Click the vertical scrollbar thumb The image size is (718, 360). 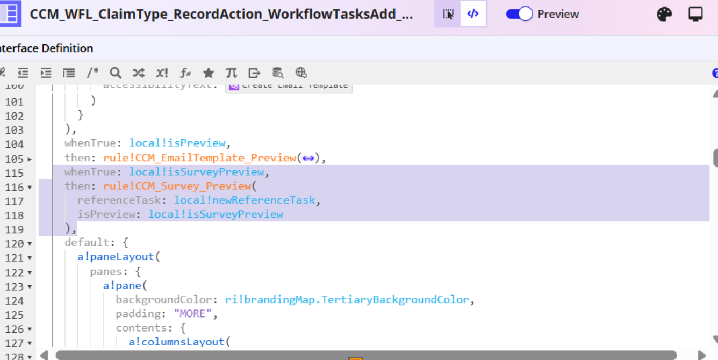coord(715,157)
